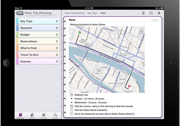Check Visit the Notre Dame Cathedral
Screen dimensions: 180x126
pos(71,110)
